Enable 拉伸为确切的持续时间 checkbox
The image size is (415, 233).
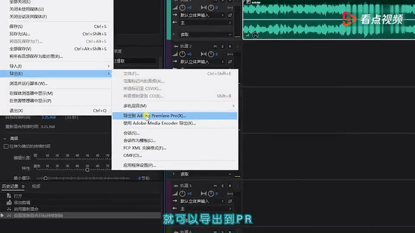tap(6, 146)
